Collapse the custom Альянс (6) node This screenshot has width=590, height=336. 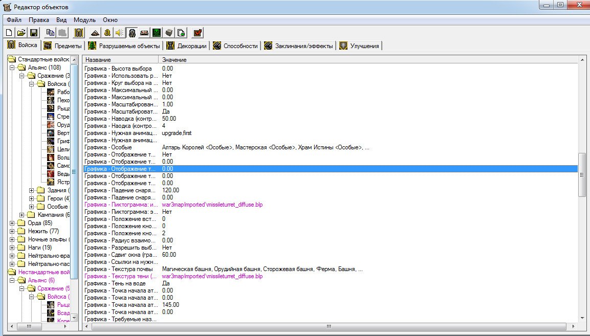pos(12,280)
